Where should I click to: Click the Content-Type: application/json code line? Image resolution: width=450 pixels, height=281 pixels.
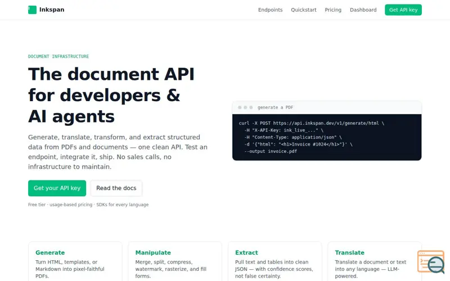point(293,137)
